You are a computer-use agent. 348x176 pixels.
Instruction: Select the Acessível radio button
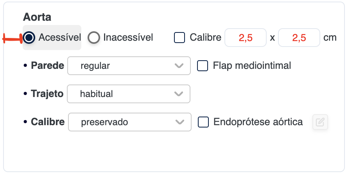coord(29,38)
